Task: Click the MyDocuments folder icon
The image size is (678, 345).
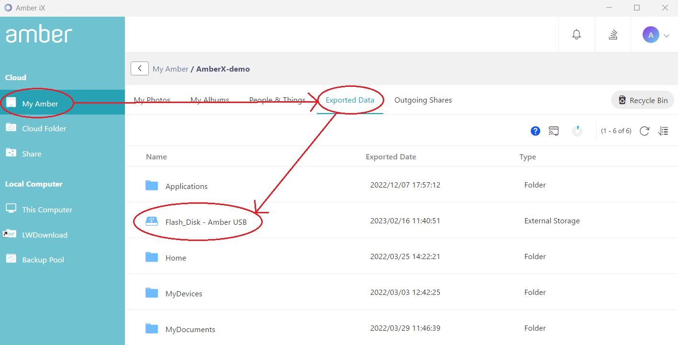Action: [x=152, y=328]
